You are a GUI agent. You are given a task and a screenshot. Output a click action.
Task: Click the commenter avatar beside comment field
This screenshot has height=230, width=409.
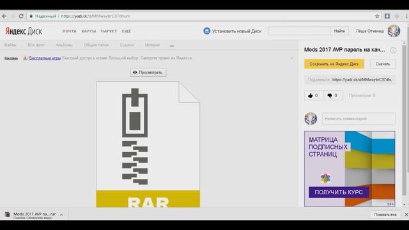point(311,119)
